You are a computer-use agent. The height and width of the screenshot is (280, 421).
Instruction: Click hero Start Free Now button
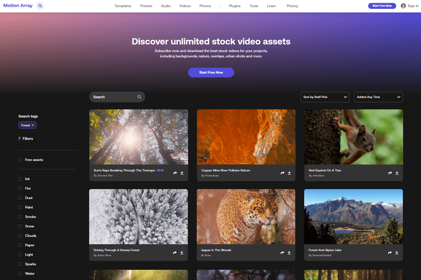coord(211,72)
